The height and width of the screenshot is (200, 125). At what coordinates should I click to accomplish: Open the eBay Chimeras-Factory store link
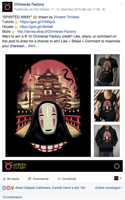(46, 31)
